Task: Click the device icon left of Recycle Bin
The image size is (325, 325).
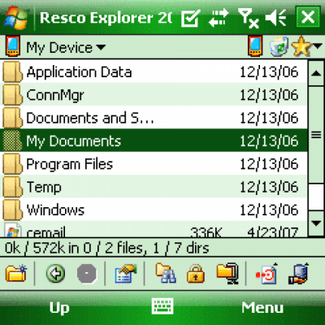Action: coord(255,46)
